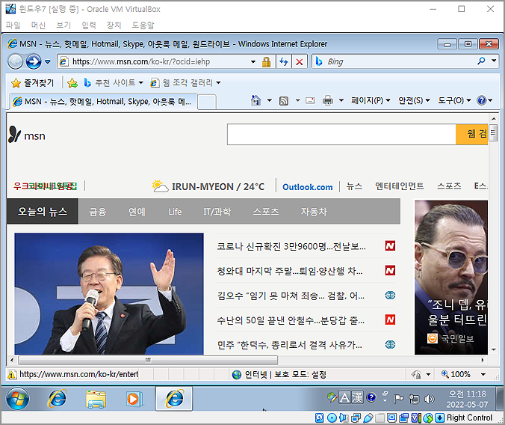Select the 금융 news tab
Viewport: 505px width, 425px height.
(x=98, y=212)
